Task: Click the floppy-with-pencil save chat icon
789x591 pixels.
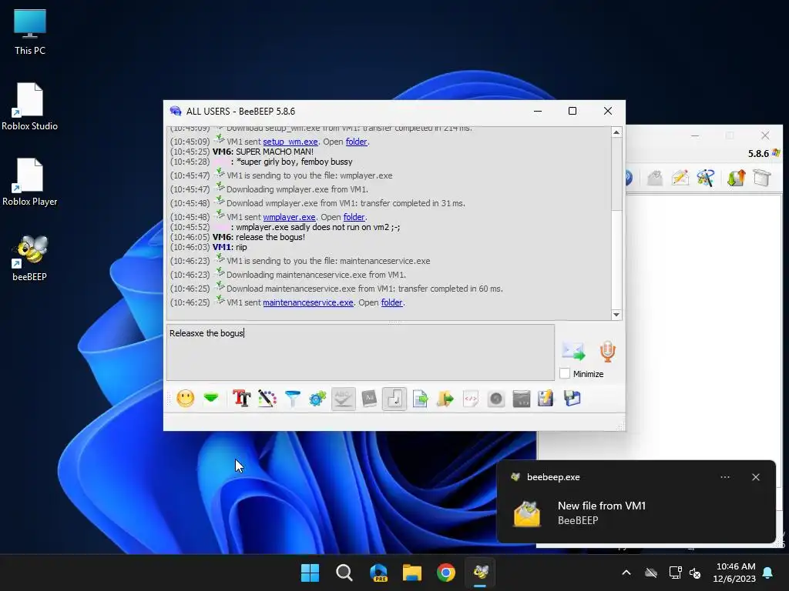Action: [546, 399]
